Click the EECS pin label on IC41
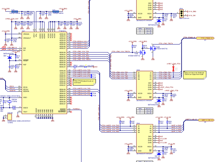The height and width of the screenshot is (162, 216). (x=25, y=87)
